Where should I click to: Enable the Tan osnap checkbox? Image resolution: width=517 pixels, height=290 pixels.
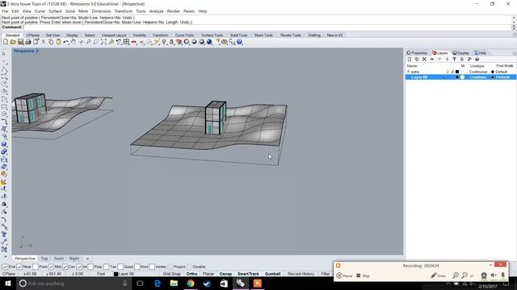(x=107, y=267)
